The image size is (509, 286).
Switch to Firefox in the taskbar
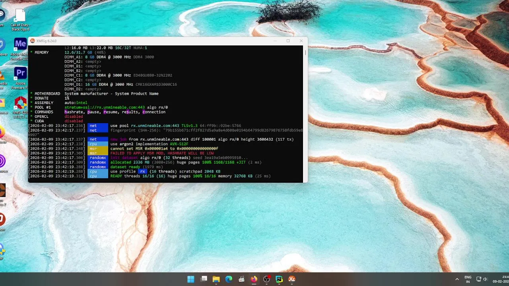(254, 279)
